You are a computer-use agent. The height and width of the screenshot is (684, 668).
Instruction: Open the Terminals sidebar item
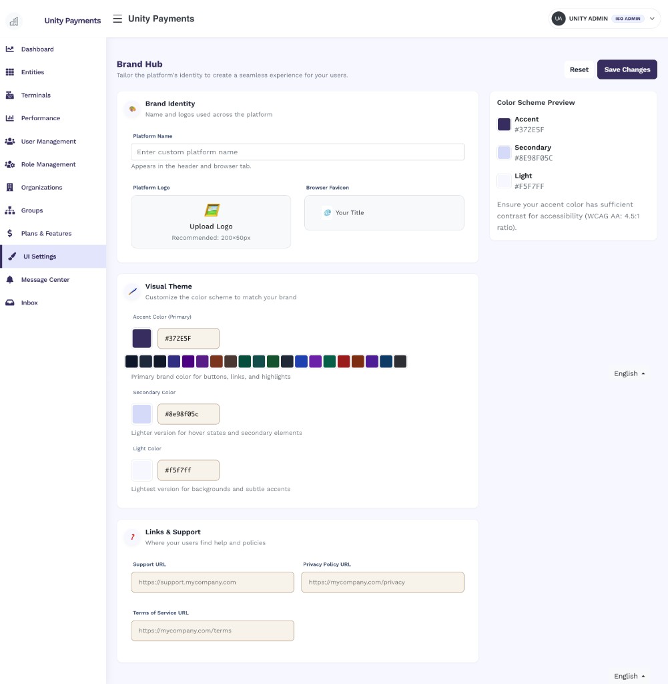(53, 95)
